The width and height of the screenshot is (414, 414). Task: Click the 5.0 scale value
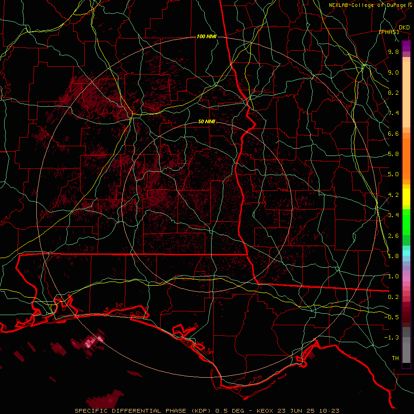[x=393, y=174]
